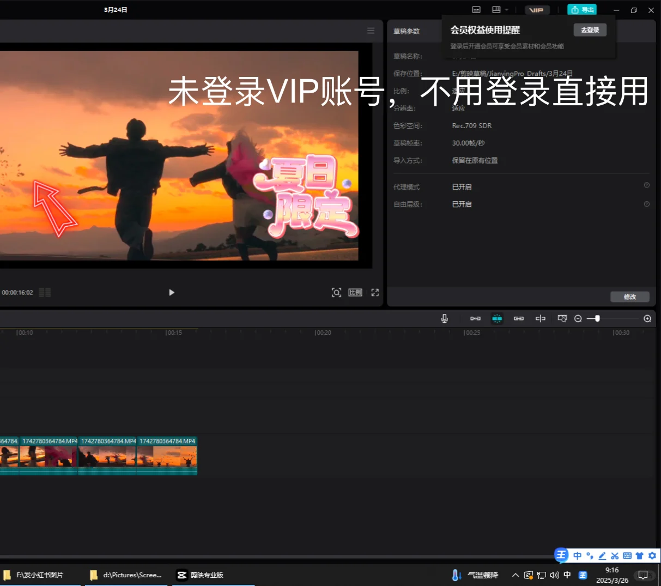Viewport: 661px width, 586px height.
Task: Toggle the timeline preview ruler feature
Action: pos(562,318)
